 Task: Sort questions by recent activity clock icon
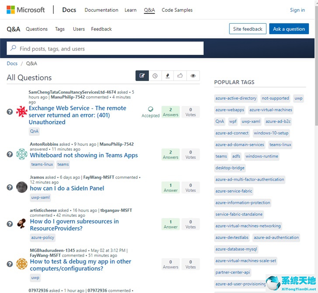[155, 76]
